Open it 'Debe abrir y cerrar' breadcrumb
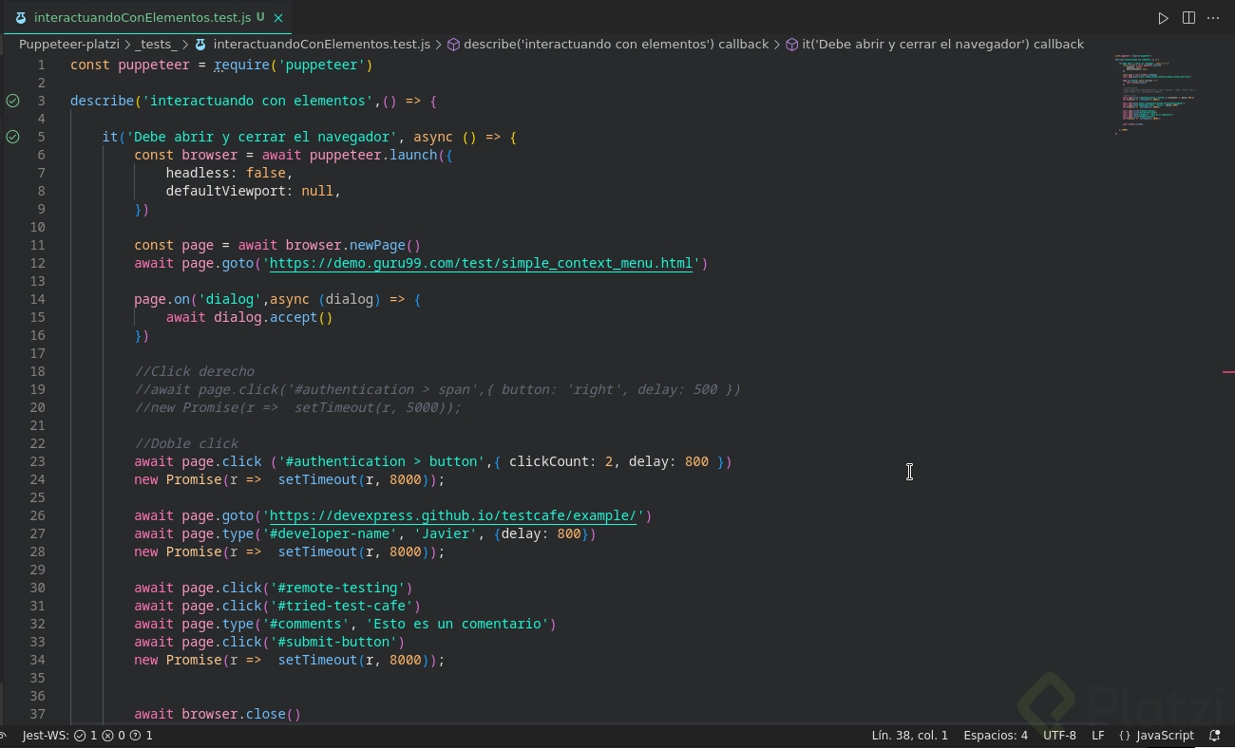The width and height of the screenshot is (1235, 748). [x=942, y=45]
